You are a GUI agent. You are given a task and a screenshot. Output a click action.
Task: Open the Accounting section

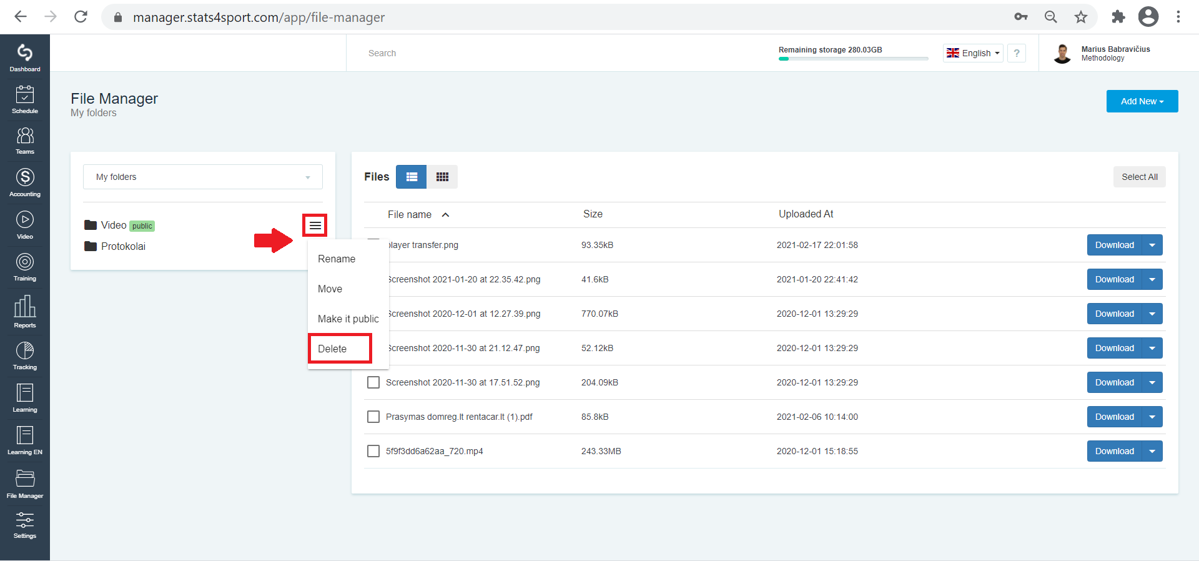(x=25, y=182)
